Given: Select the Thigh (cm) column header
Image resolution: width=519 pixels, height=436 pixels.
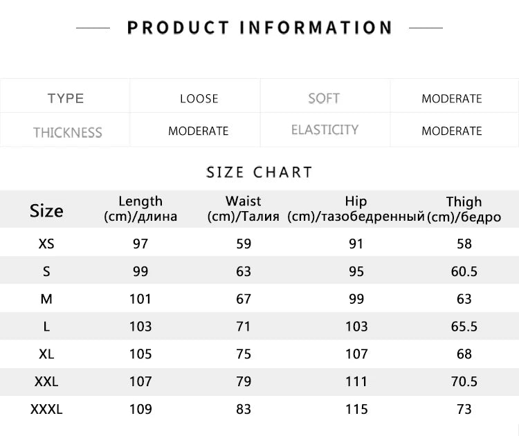Looking at the screenshot, I should click(464, 208).
